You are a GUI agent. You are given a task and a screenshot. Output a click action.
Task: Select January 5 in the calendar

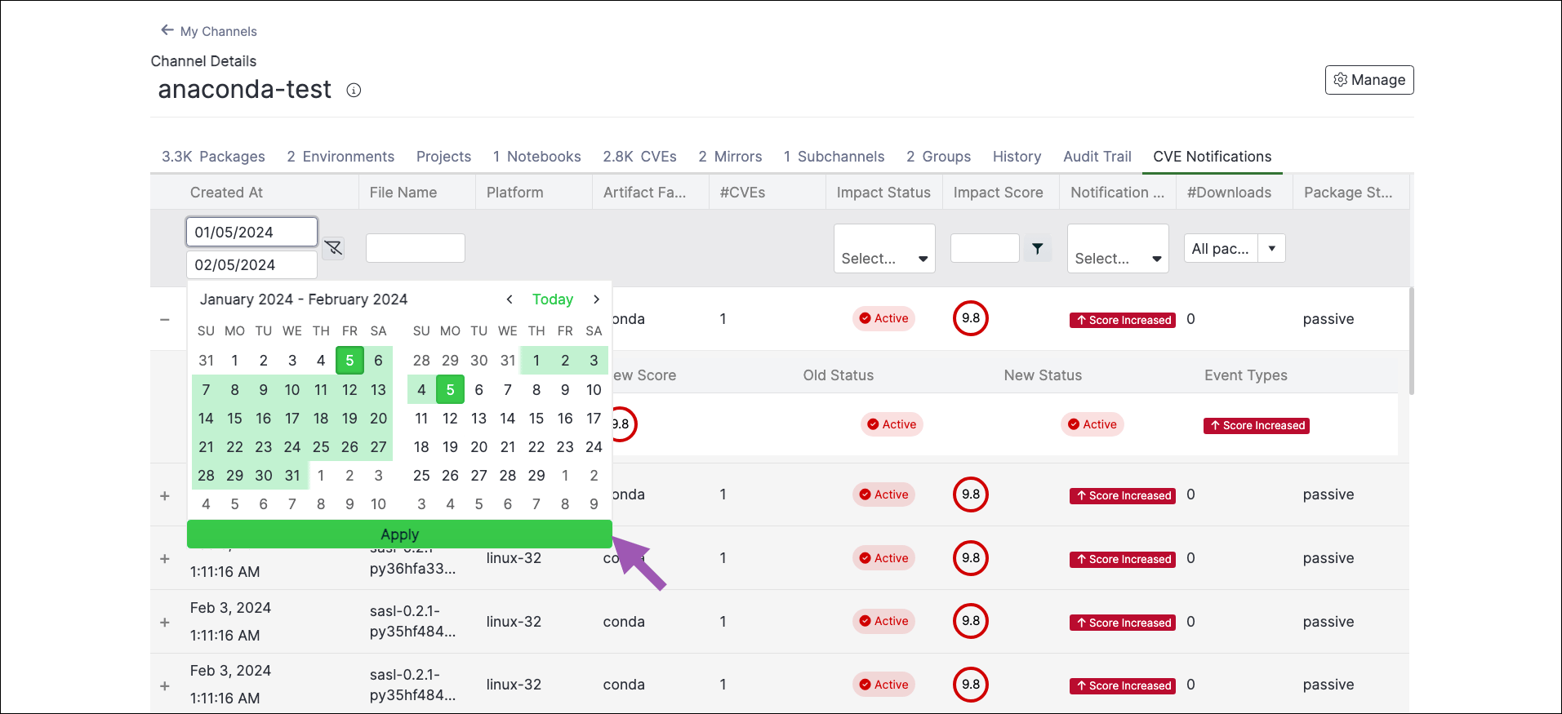coord(349,360)
